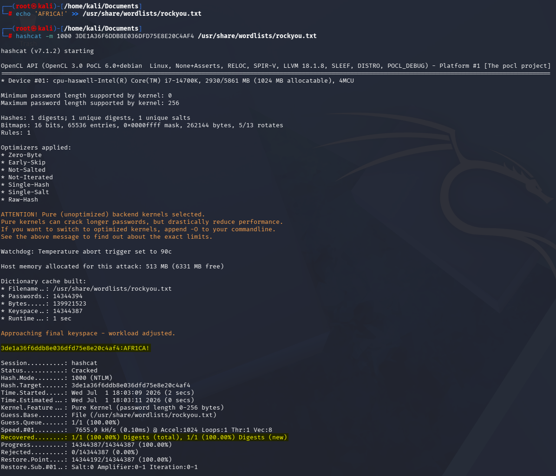Click the 'Hash.Target' line
Screen dimensions: 556x476
click(95, 385)
